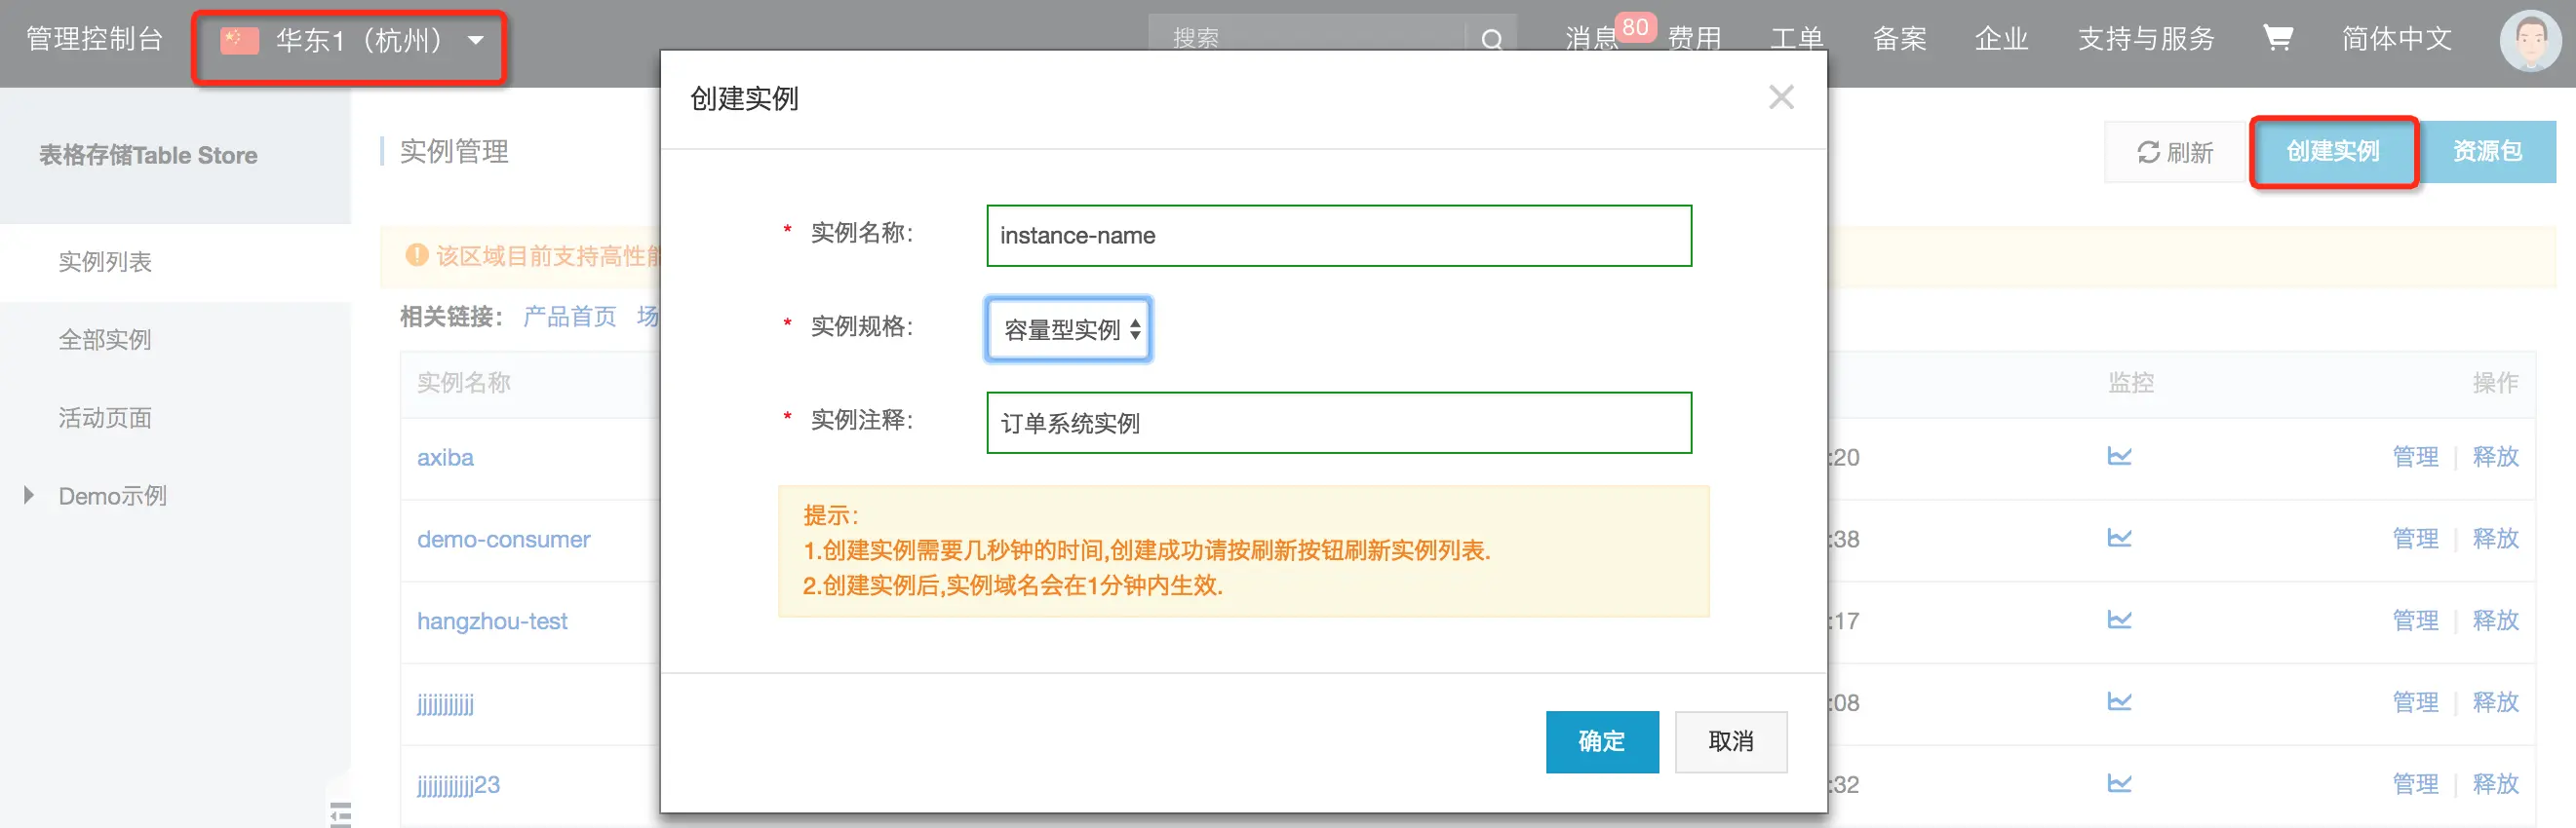Open monitoring chart icon for axiba row
This screenshot has width=2576, height=828.
[2119, 457]
